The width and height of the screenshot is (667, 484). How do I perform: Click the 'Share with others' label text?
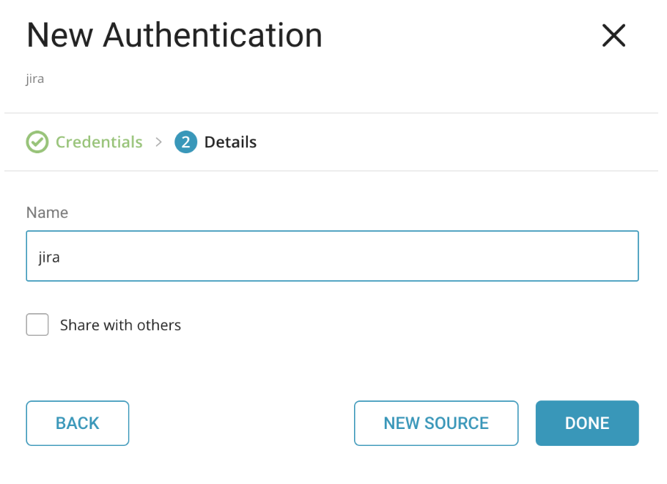[x=120, y=325]
